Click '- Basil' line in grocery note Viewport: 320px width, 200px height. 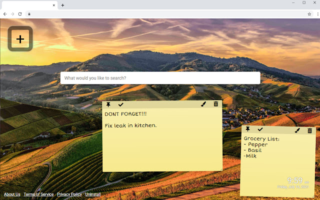point(253,150)
